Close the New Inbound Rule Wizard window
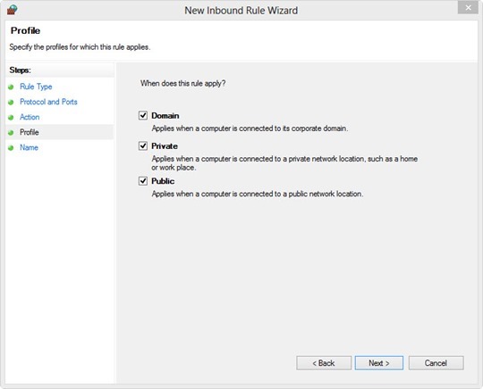 coord(468,8)
